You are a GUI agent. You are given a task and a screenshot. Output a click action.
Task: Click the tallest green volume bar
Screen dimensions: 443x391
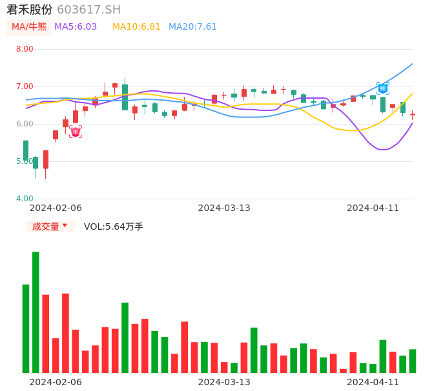[x=36, y=312]
